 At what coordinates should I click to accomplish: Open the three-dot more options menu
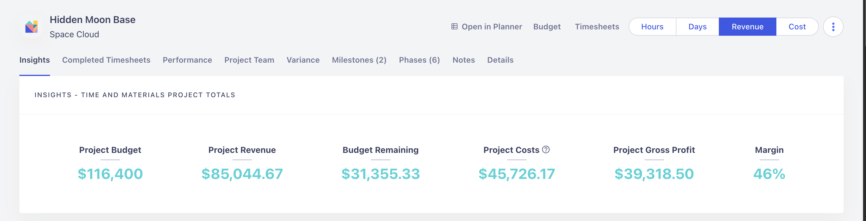click(x=833, y=27)
